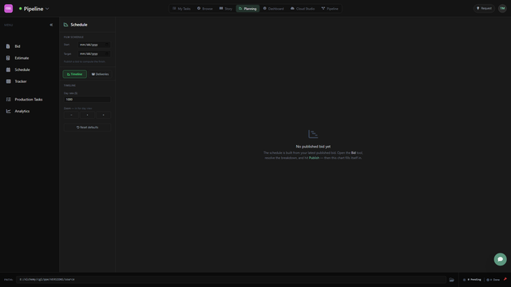
Task: Switch to the Deliveries view
Action: [x=100, y=74]
